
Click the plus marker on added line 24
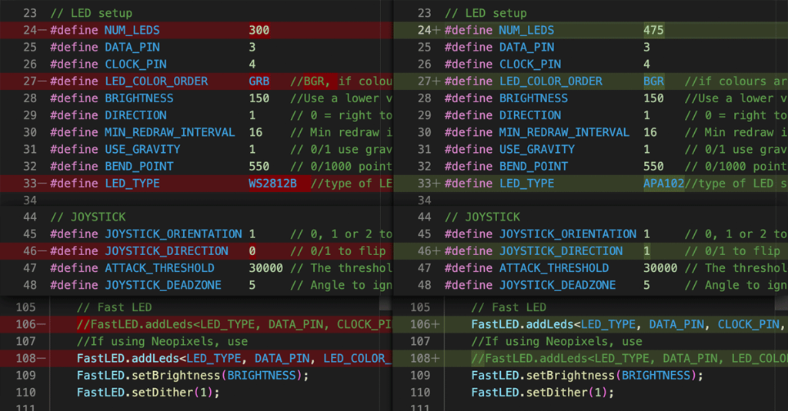437,31
